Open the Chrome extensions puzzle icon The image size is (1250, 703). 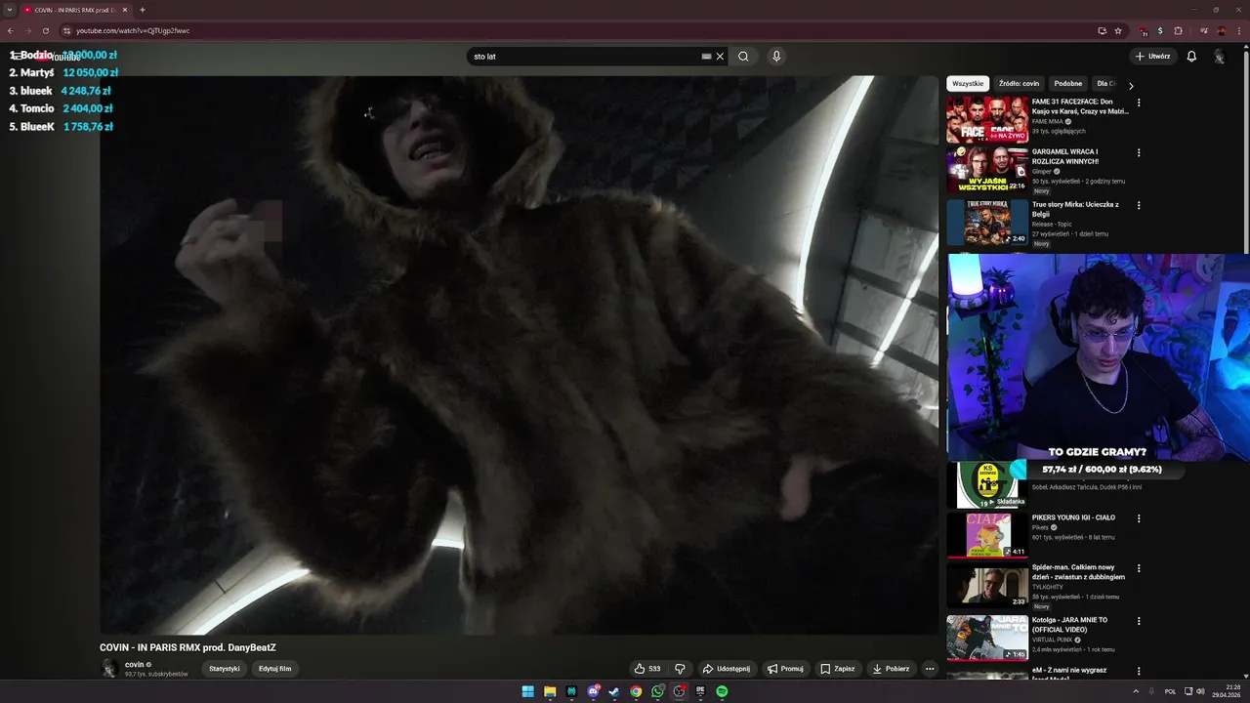coord(1178,30)
